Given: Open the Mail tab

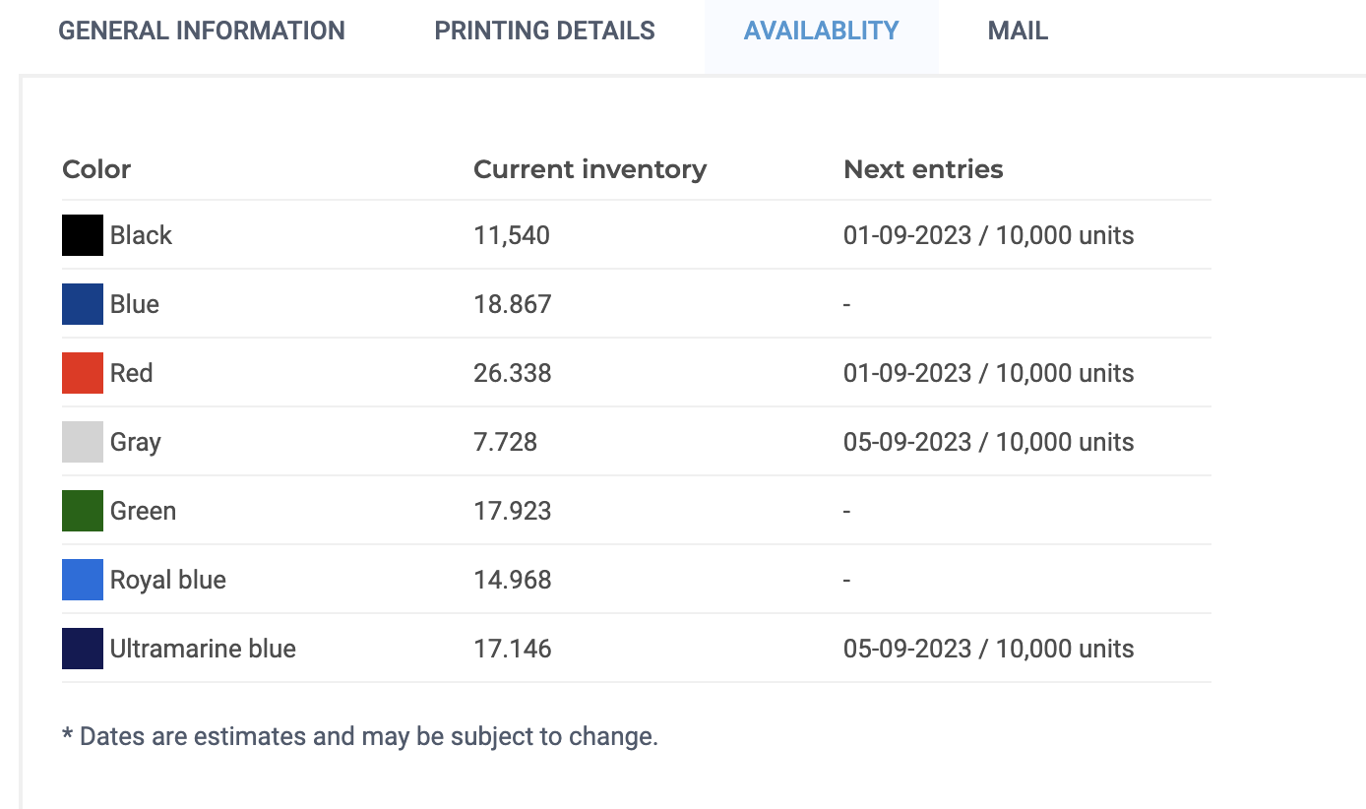Looking at the screenshot, I should (1018, 31).
